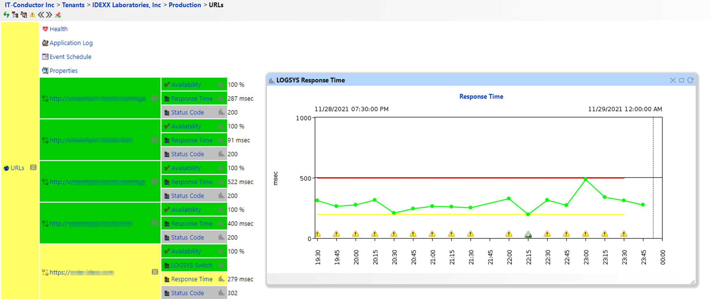Image resolution: width=711 pixels, height=299 pixels.
Task: Grab the resize handle of LOGSYS panel
Action: [692, 282]
